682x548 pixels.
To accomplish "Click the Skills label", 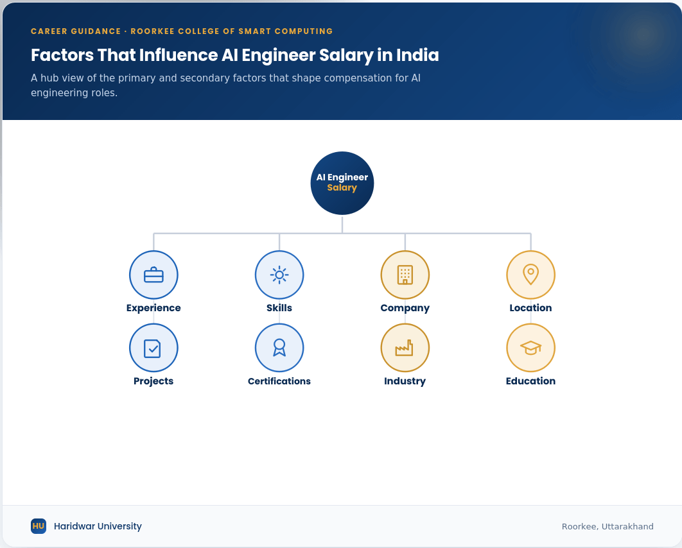I will (x=279, y=307).
